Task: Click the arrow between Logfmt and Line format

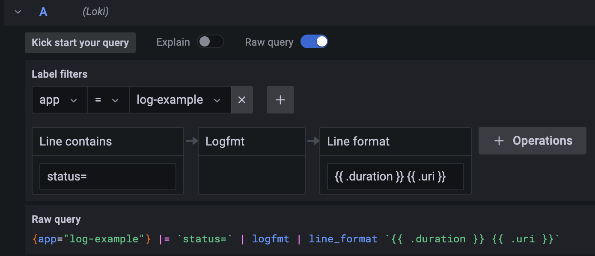Action: pos(312,141)
